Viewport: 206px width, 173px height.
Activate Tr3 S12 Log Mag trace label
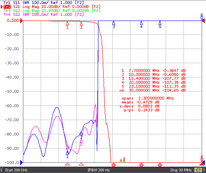[x=52, y=11]
